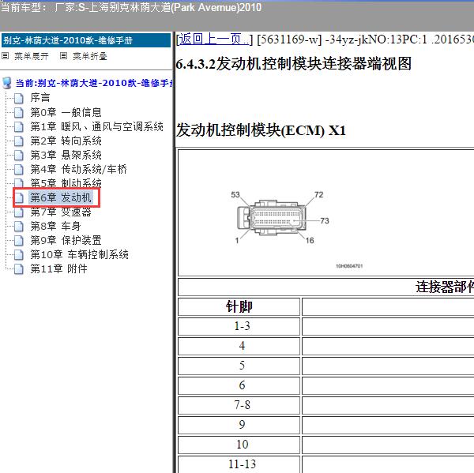
Task: Open the 序言 tree entry
Action: (x=40, y=98)
